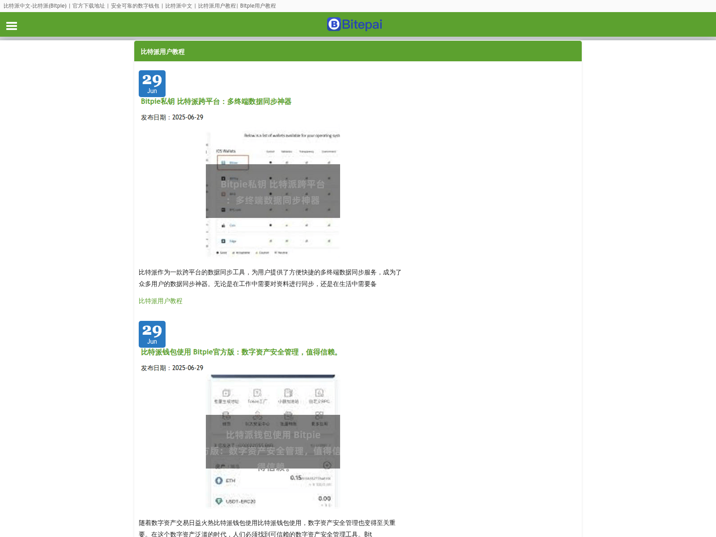This screenshot has height=537, width=716.
Task: Click the 比特派用户教程 category link under first article
Action: (161, 301)
